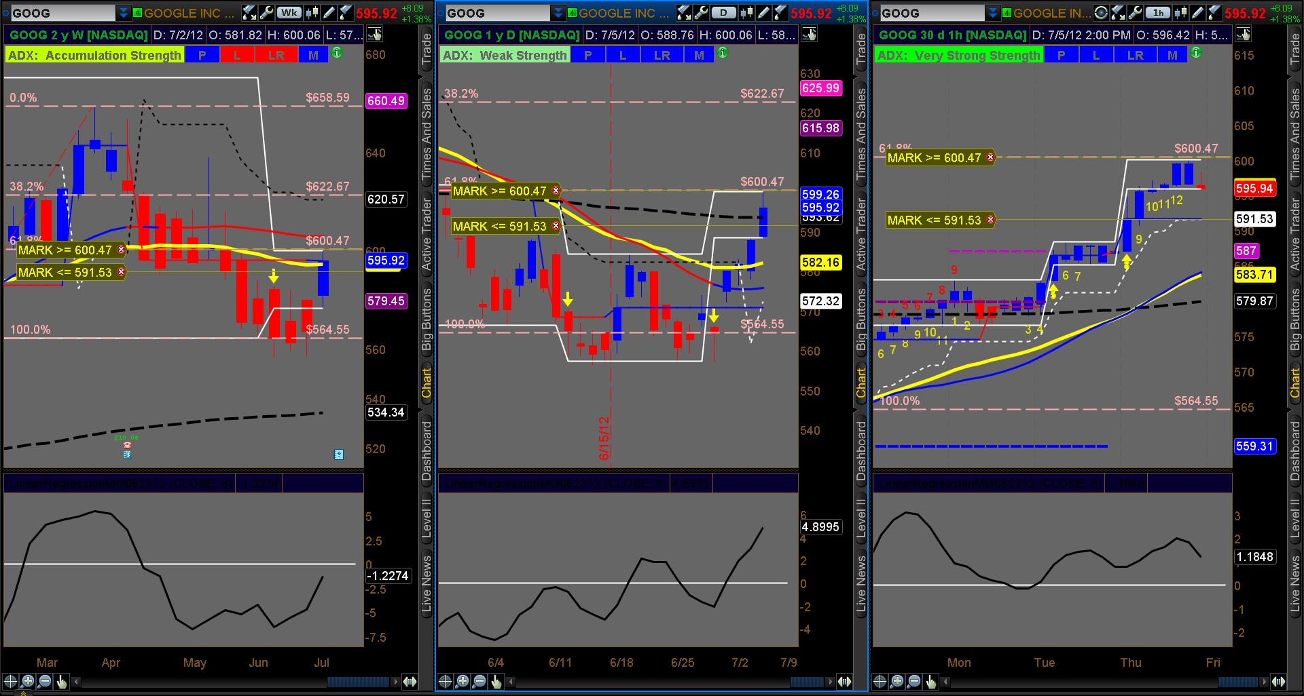Click the ADX info icon in hourly chart
Image resolution: width=1304 pixels, height=696 pixels.
(x=1196, y=53)
